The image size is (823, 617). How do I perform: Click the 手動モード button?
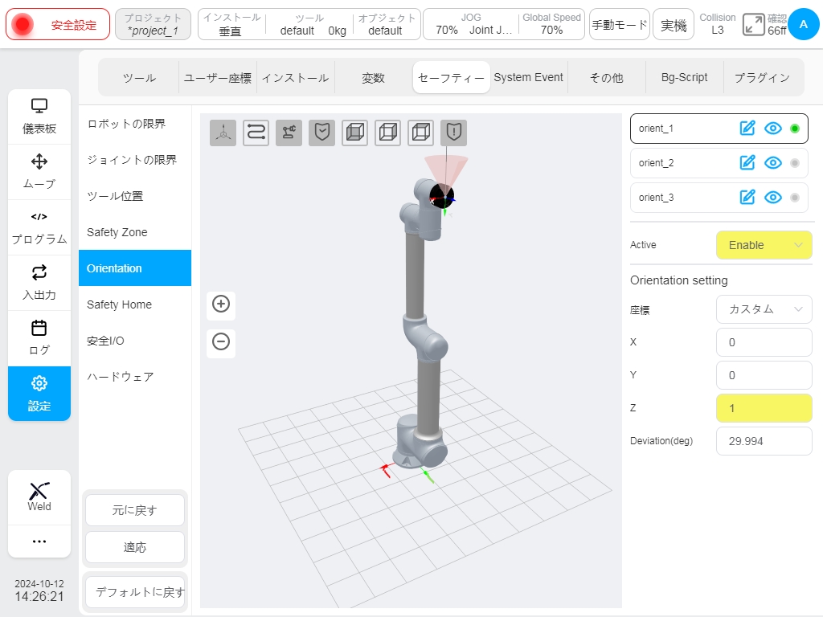[x=620, y=24]
